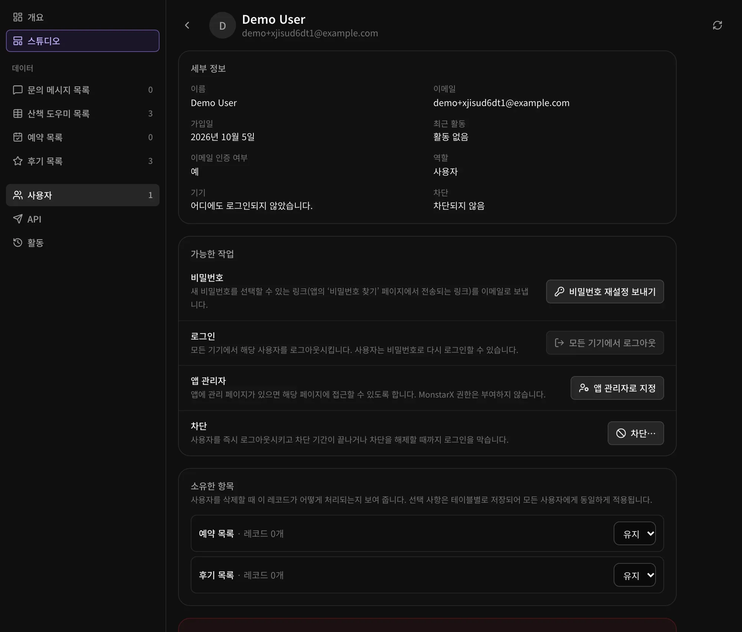
Task: Click 비밀번호 재설정 보내기 button
Action: [x=605, y=292]
